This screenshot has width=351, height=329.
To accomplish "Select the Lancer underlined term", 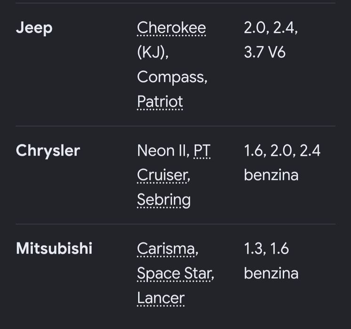I will 161,298.
